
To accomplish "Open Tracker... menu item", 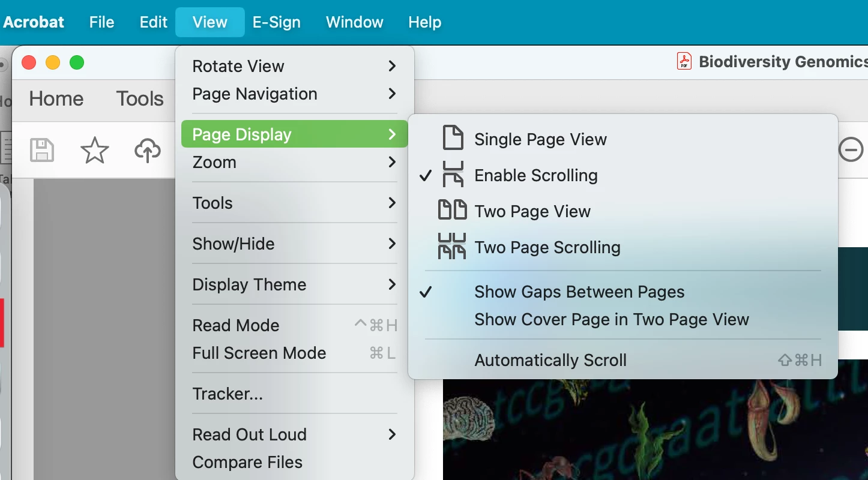I will 294,394.
